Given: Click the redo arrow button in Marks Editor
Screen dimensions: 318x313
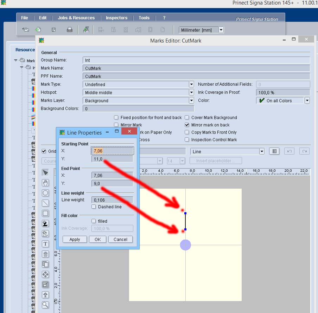Looking at the screenshot, I should click(304, 151).
